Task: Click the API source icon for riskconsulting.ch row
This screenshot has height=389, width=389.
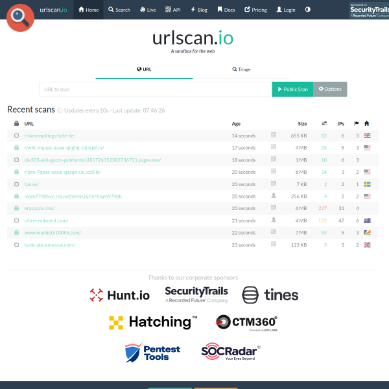Action: (274, 135)
